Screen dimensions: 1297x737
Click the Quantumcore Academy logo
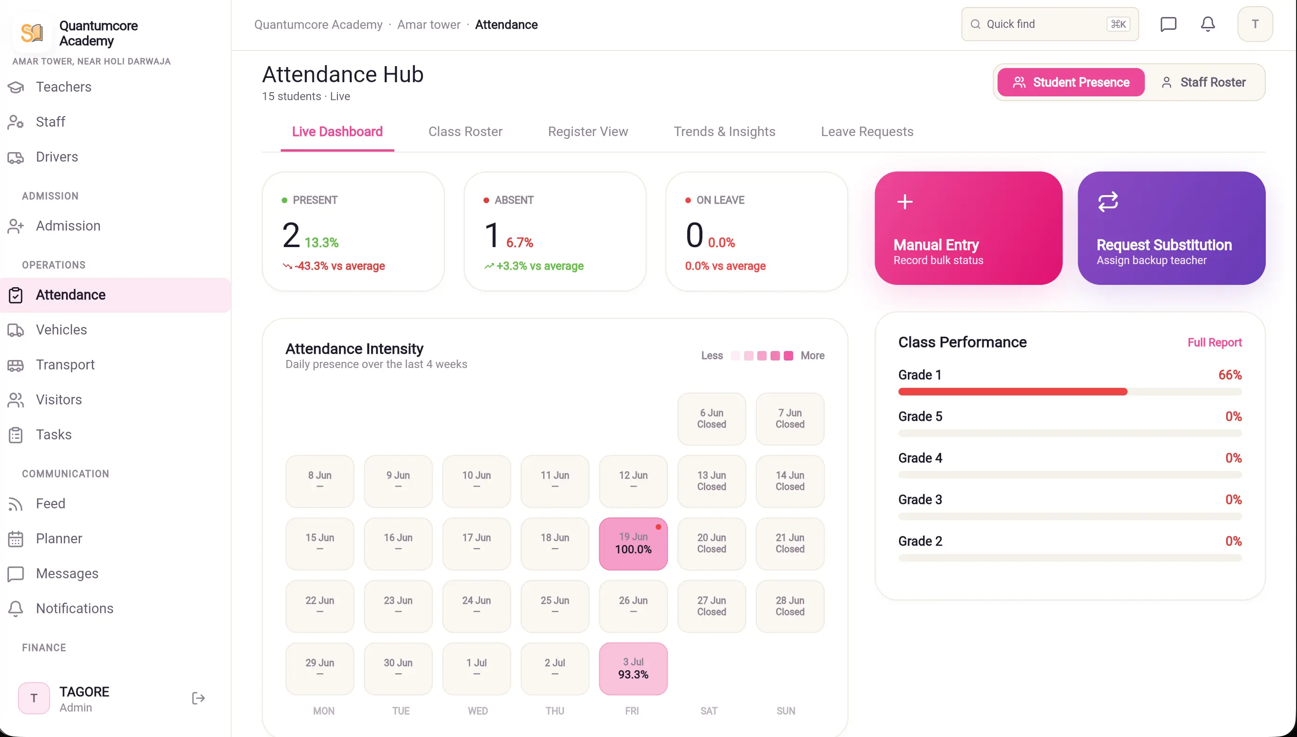point(32,33)
